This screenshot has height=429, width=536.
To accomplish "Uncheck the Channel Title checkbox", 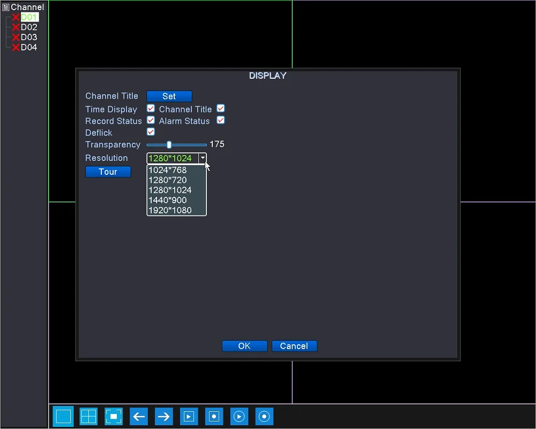I will pyautogui.click(x=221, y=108).
